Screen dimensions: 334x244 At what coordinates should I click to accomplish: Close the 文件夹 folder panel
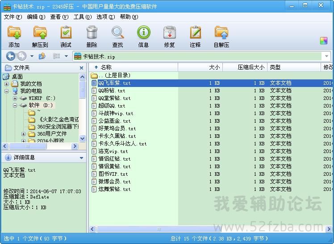click(x=81, y=68)
